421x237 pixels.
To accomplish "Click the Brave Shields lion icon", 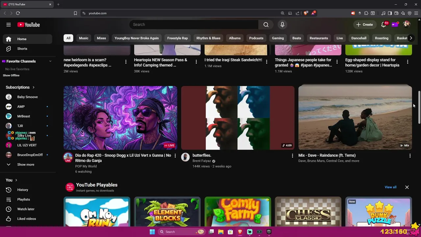I will point(306,13).
